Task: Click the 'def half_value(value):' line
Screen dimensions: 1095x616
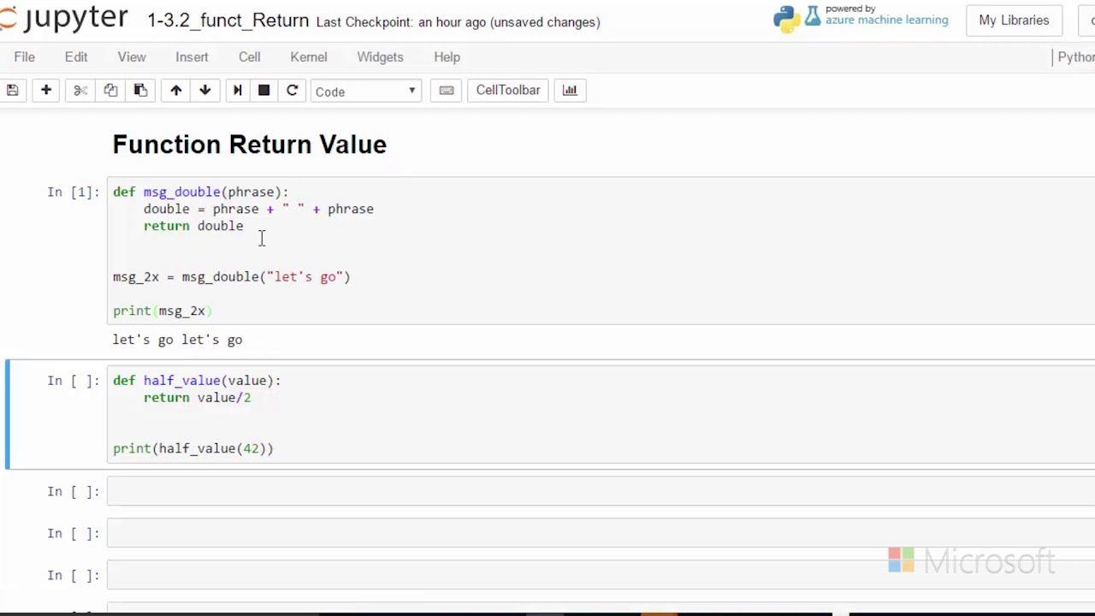Action: pyautogui.click(x=197, y=381)
